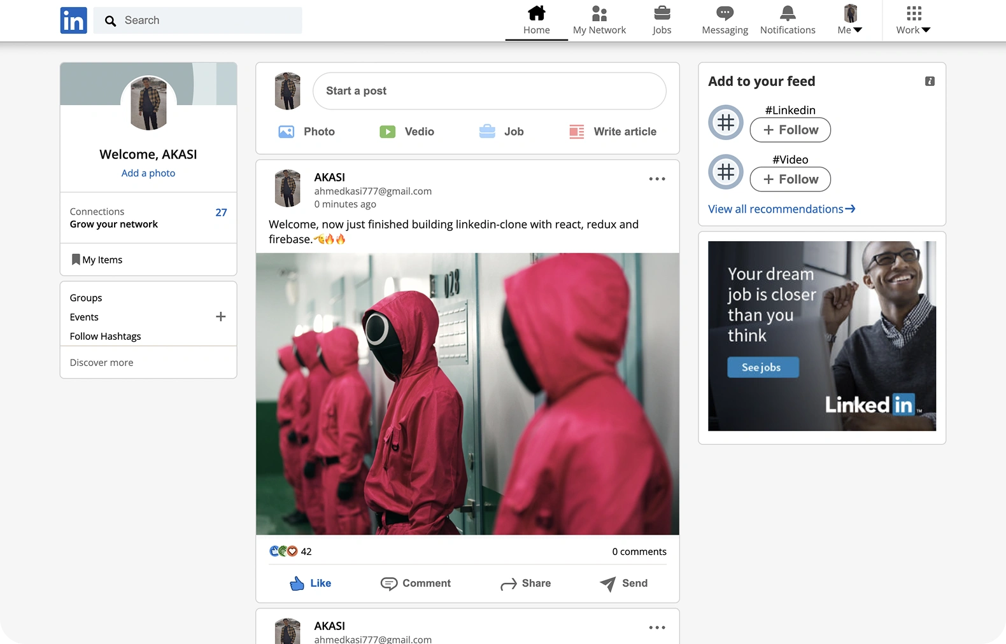Viewport: 1006px width, 644px height.
Task: Open the Home house icon
Action: (x=537, y=13)
